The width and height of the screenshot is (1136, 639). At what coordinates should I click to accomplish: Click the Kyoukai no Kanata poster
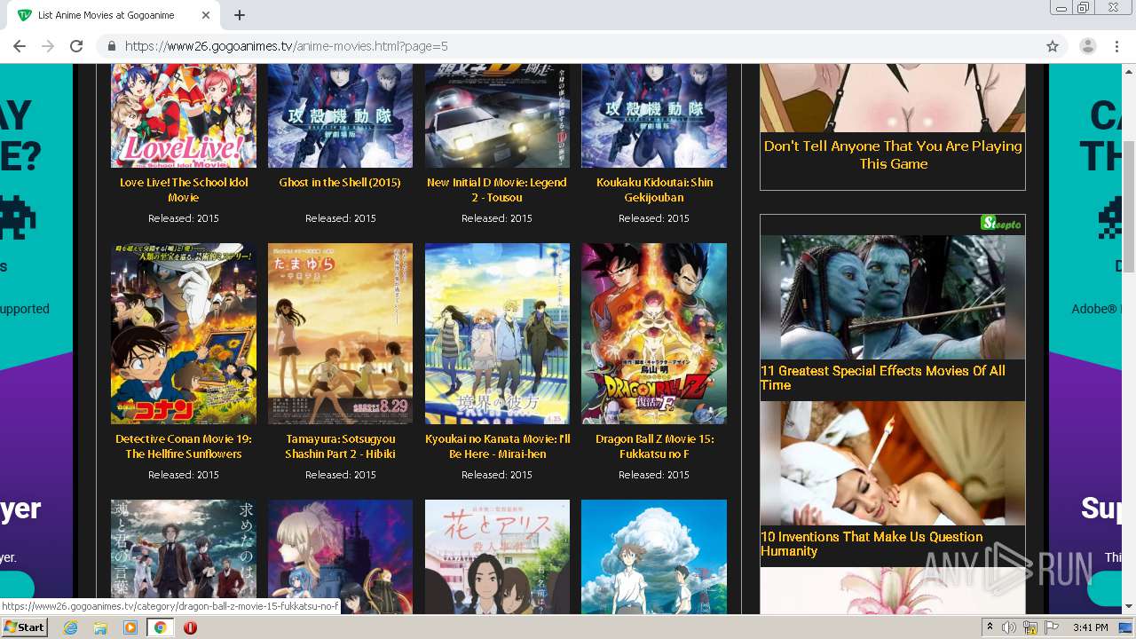click(x=497, y=334)
